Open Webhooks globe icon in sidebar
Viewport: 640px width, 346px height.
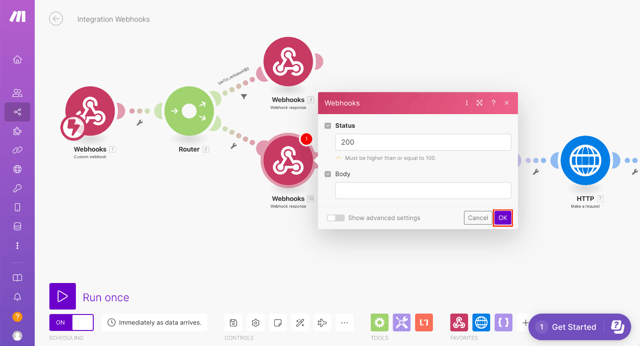pos(17,169)
